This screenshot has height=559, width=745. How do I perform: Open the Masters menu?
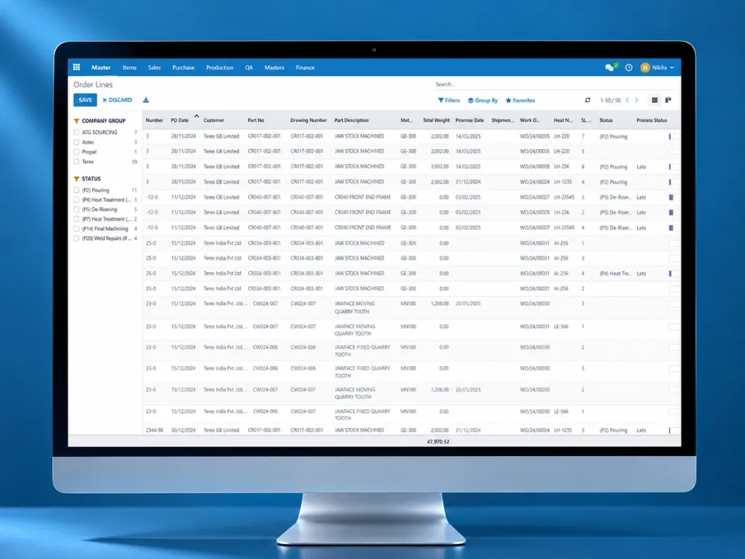274,68
